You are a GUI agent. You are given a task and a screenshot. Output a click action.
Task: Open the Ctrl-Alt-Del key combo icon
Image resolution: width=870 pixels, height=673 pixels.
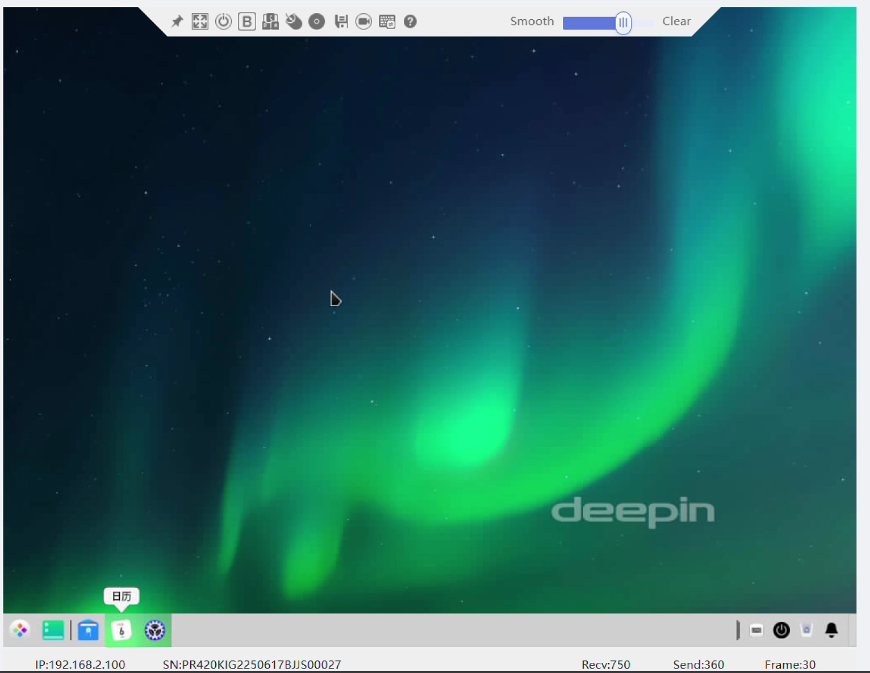270,22
